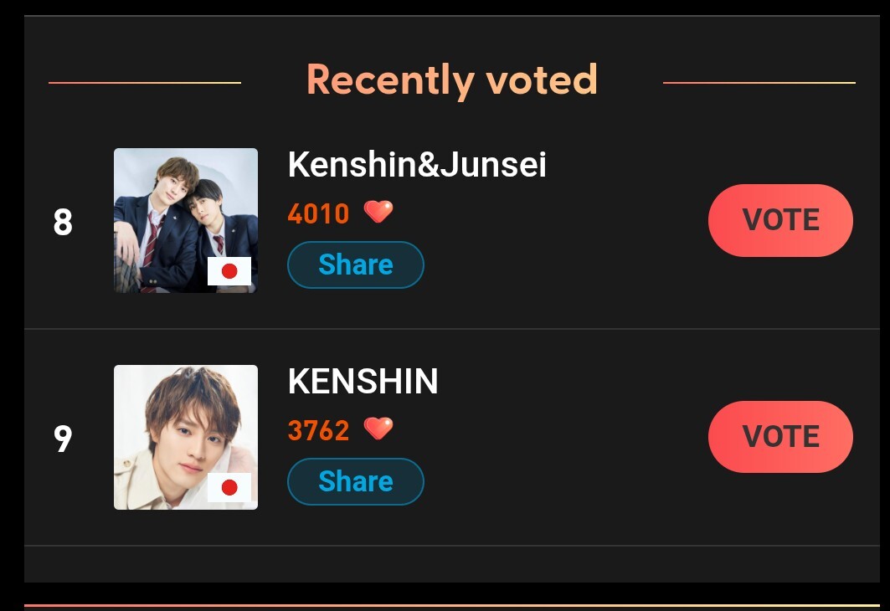Click Japan flag on Kenshin&Junsei photo

(x=229, y=271)
